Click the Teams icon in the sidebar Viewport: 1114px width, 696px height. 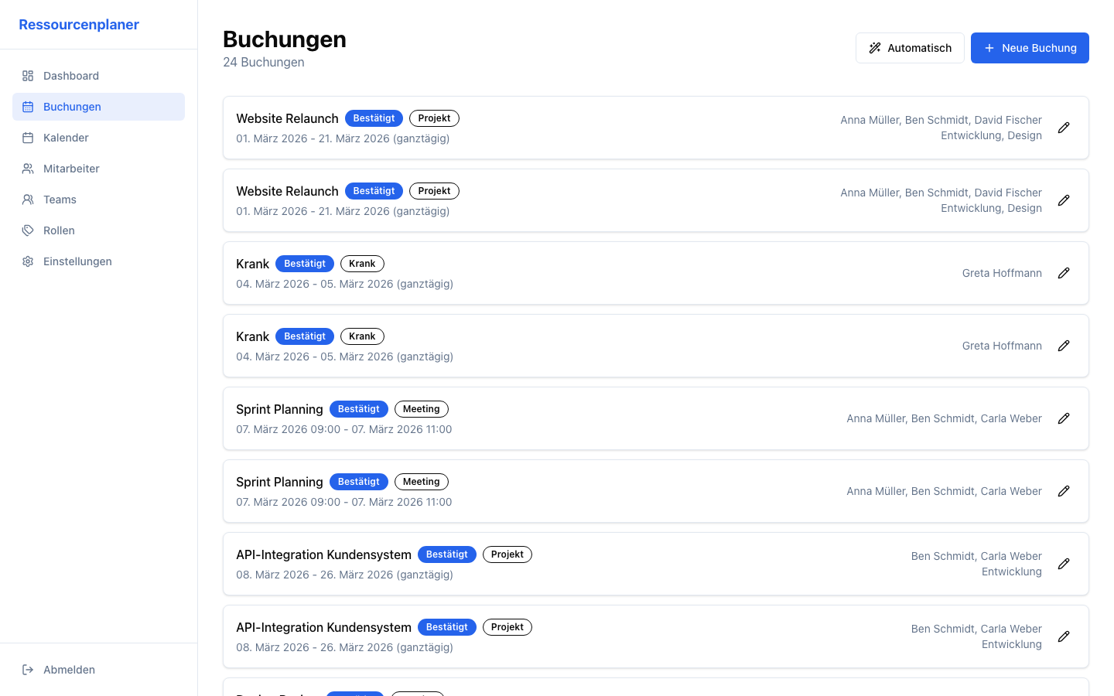pyautogui.click(x=28, y=200)
